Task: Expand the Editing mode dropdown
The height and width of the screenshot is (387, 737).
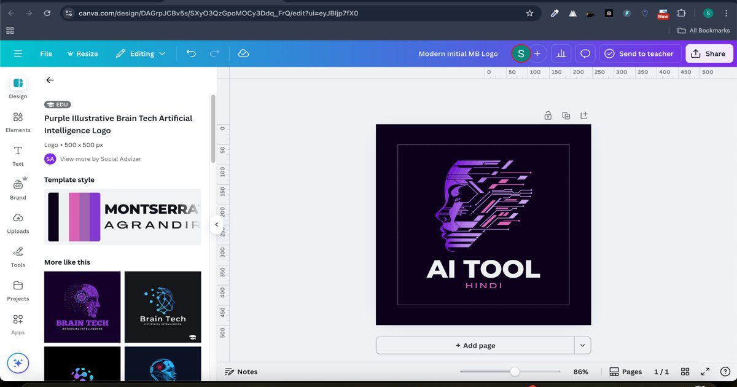Action: coord(141,53)
